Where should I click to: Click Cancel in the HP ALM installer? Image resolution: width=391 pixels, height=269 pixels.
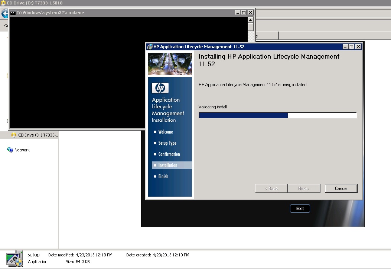(341, 188)
